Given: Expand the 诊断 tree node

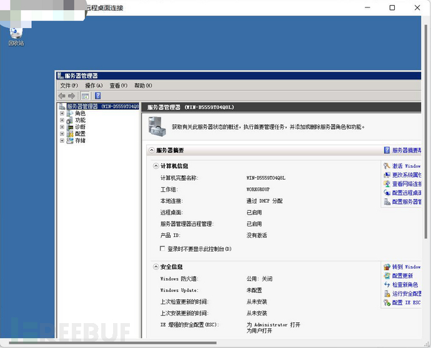Looking at the screenshot, I should 62,127.
